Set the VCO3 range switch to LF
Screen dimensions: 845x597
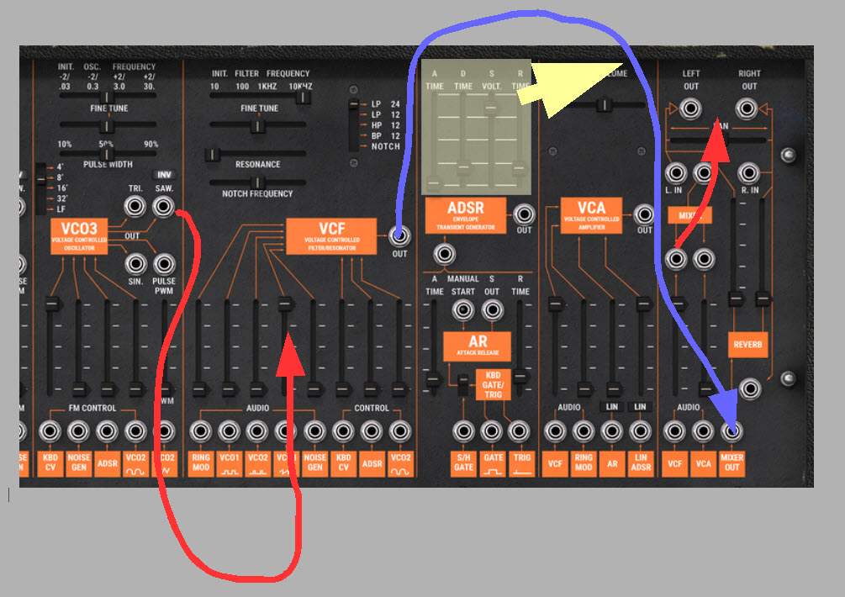61,209
